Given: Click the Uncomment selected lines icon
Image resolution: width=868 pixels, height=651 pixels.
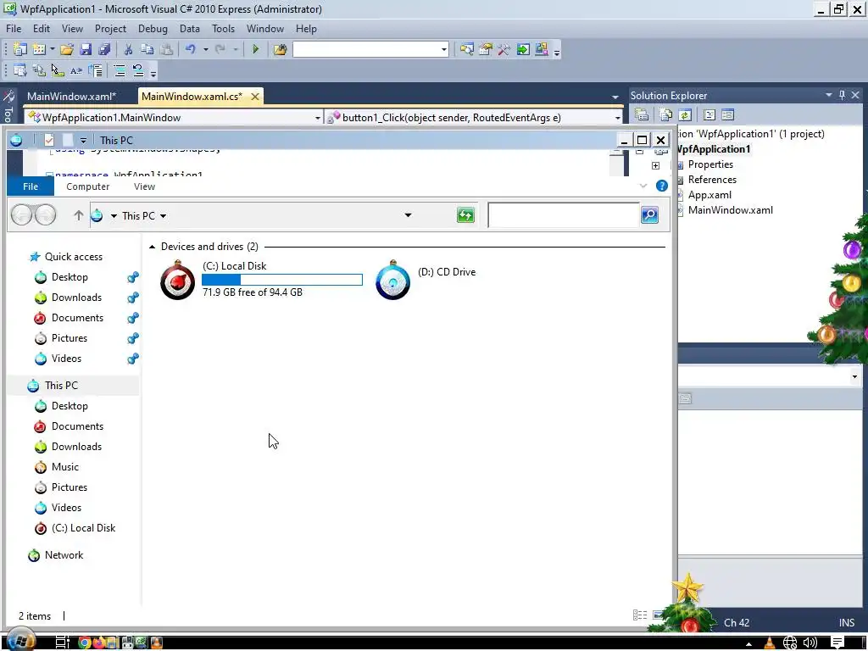Looking at the screenshot, I should tap(138, 70).
